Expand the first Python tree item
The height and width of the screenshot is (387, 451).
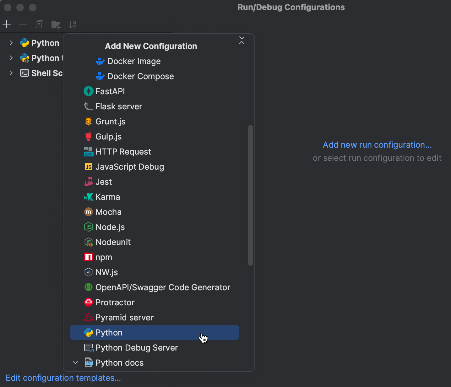click(x=11, y=43)
